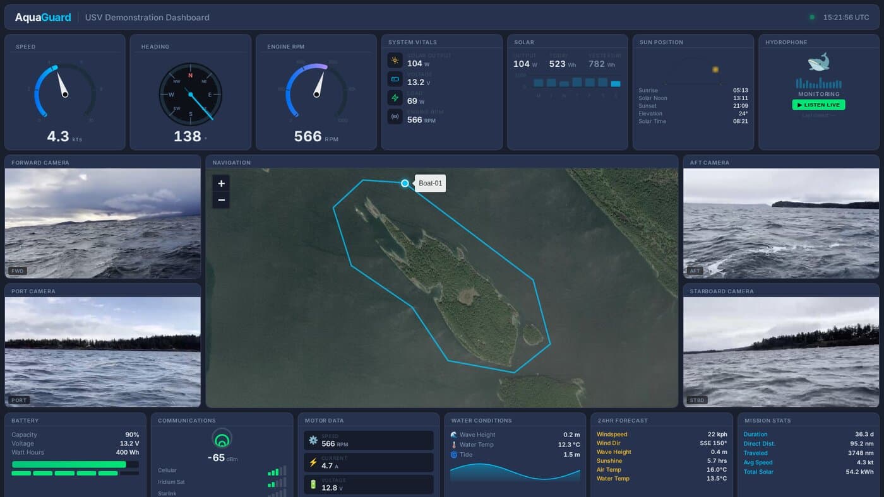Click the AquaGuard logo

click(x=43, y=18)
